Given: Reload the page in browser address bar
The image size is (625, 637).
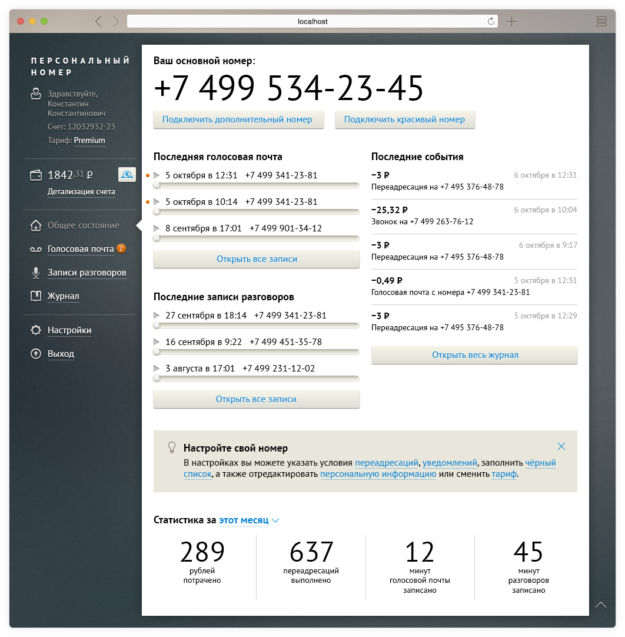Looking at the screenshot, I should (x=491, y=21).
